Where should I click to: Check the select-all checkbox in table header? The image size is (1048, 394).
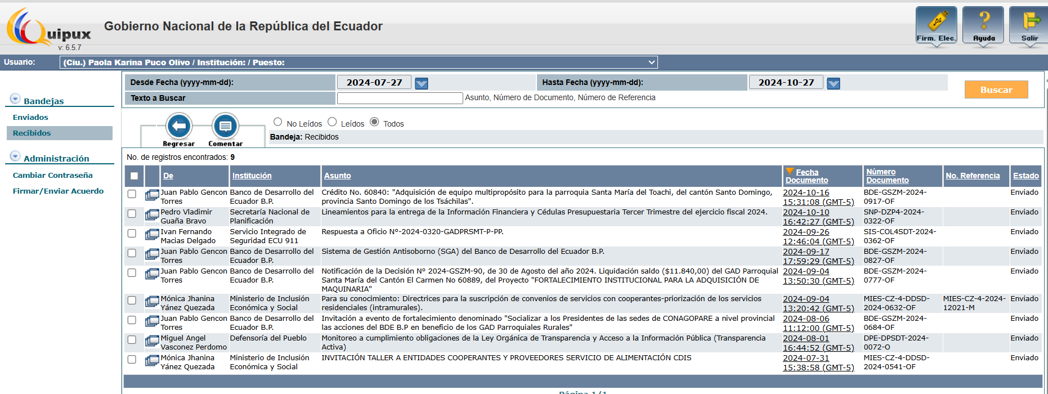[x=134, y=176]
